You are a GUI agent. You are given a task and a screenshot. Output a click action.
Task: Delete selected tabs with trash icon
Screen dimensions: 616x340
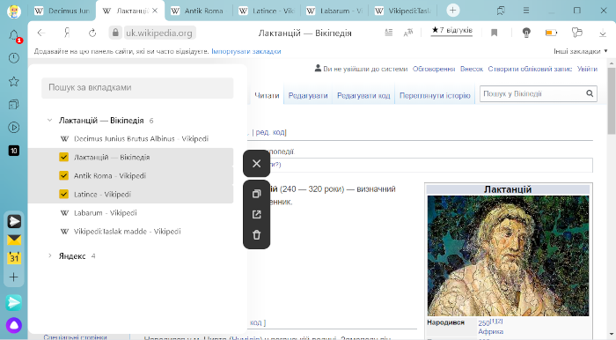(257, 235)
